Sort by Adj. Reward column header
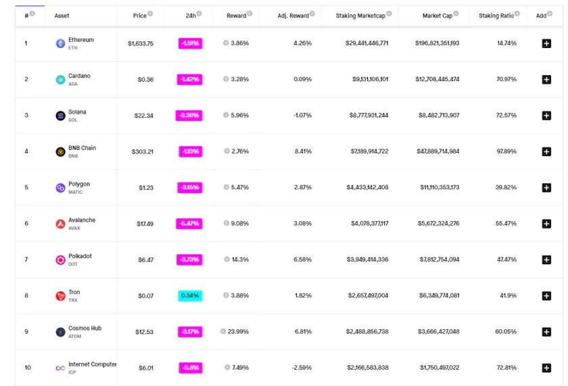This screenshot has height=386, width=568. click(293, 16)
